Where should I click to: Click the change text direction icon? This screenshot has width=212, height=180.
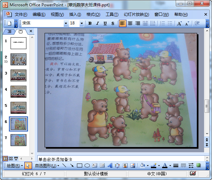point(153,23)
